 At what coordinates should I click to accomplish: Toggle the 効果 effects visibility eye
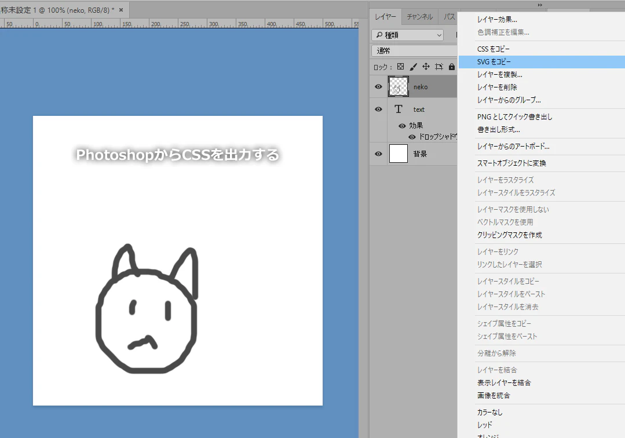click(402, 126)
